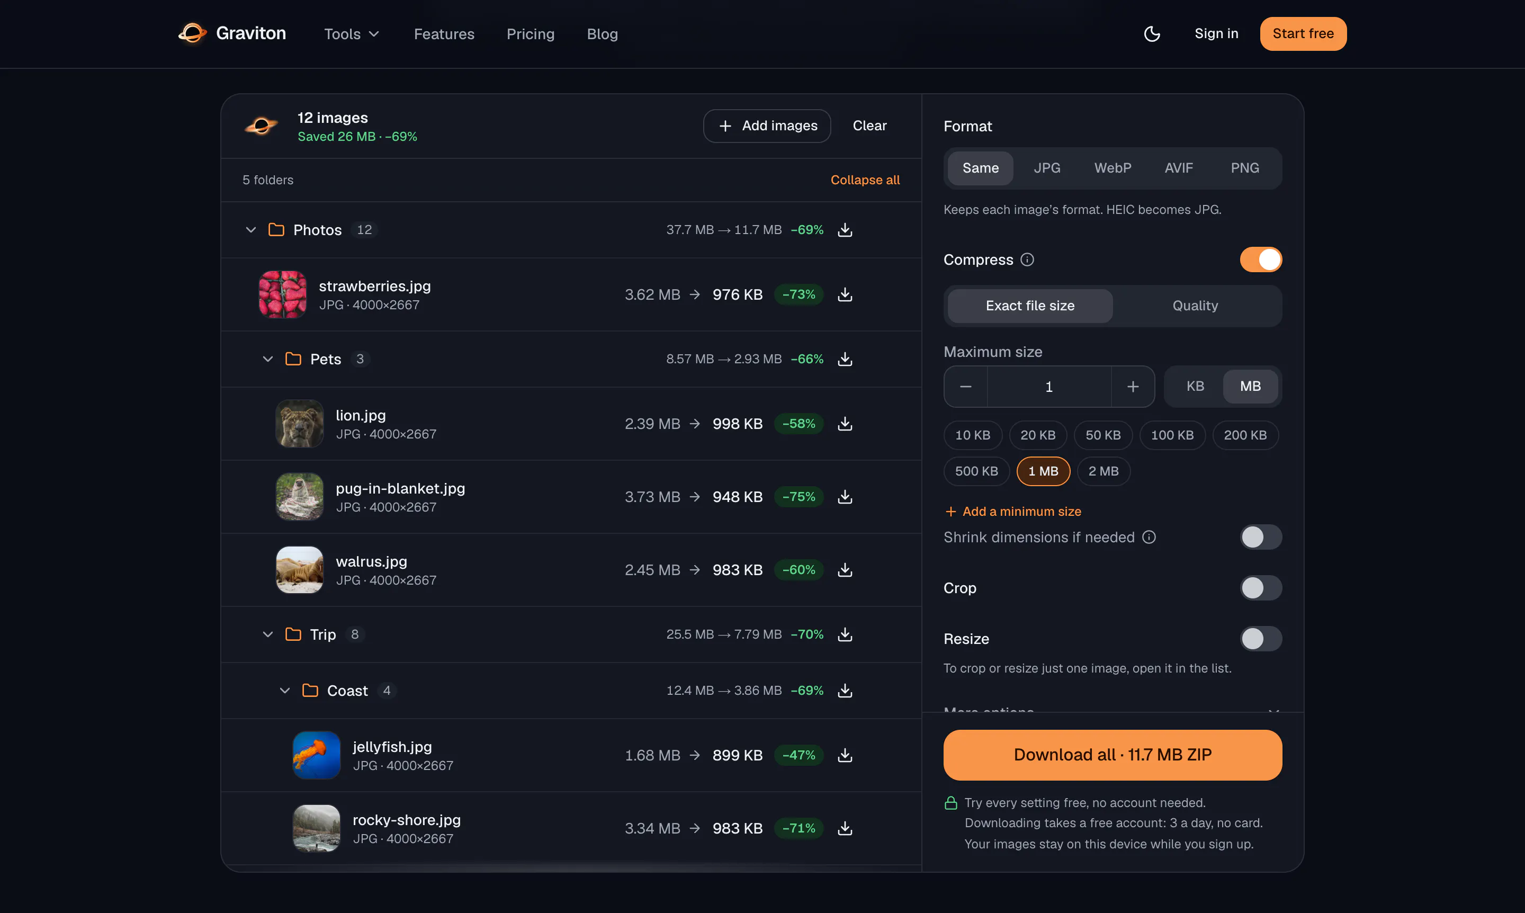Download the Pets folder
1525x913 pixels.
[845, 359]
